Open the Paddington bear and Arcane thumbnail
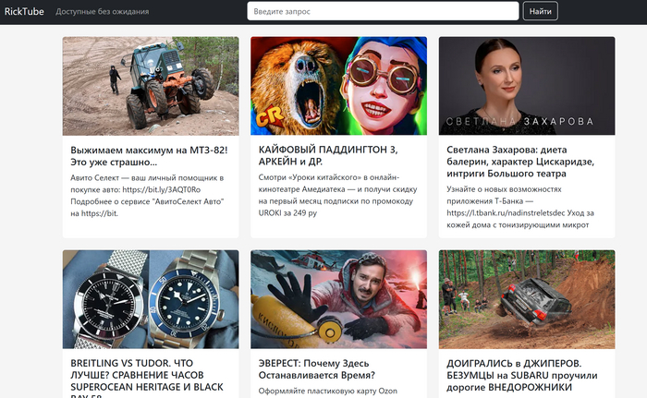Image resolution: width=647 pixels, height=398 pixels. pos(339,86)
